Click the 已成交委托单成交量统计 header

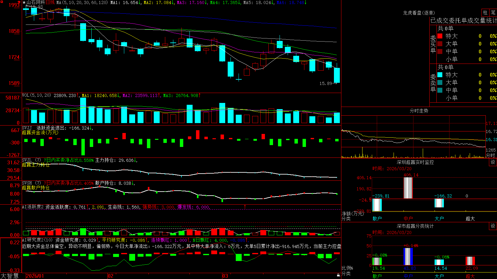click(x=463, y=20)
